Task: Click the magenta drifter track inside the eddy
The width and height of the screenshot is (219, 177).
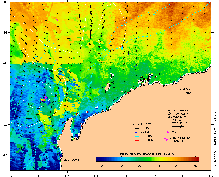Action: 44,98
